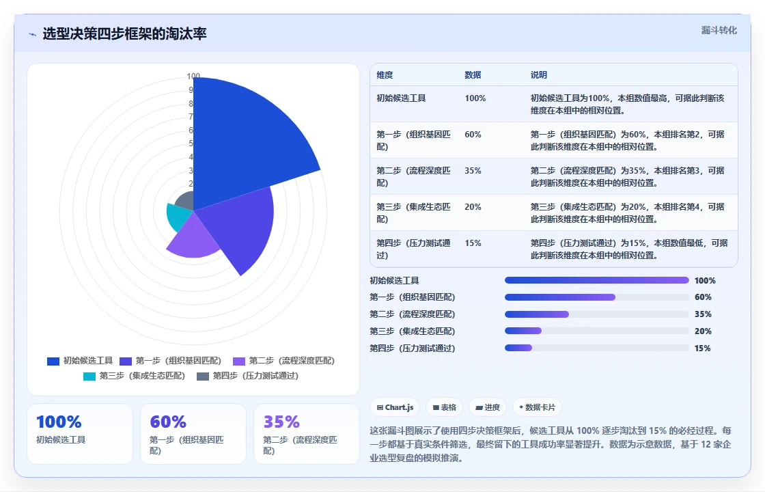Click the 100% value in table

tap(475, 98)
